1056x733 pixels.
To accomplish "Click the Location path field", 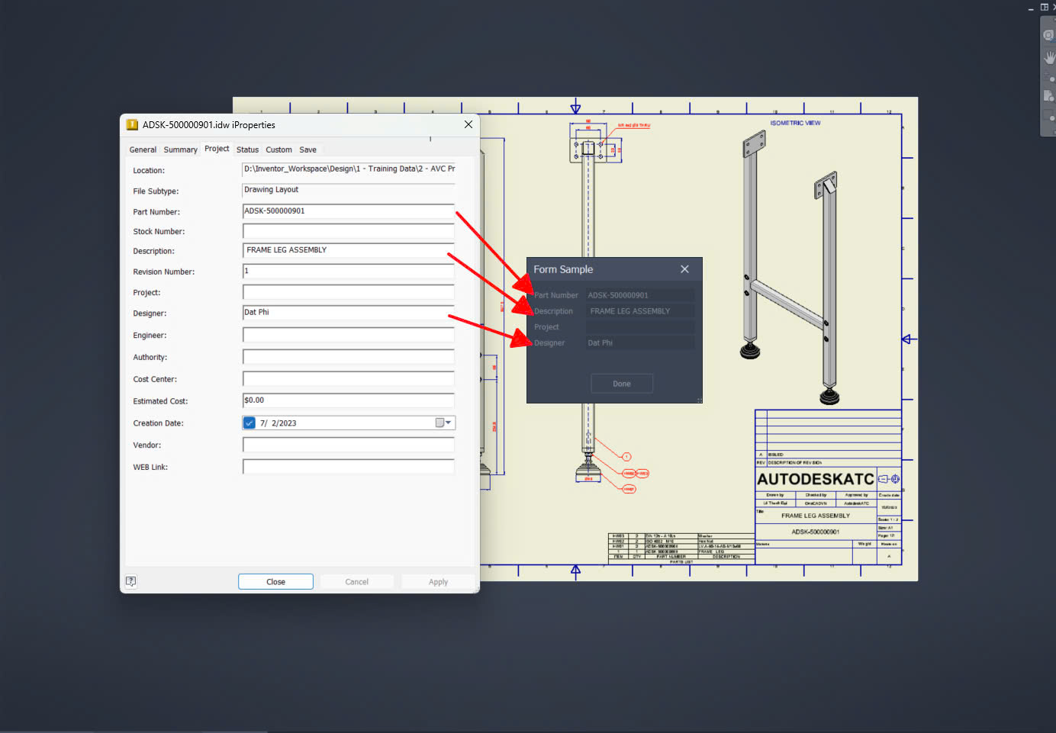I will (x=349, y=169).
